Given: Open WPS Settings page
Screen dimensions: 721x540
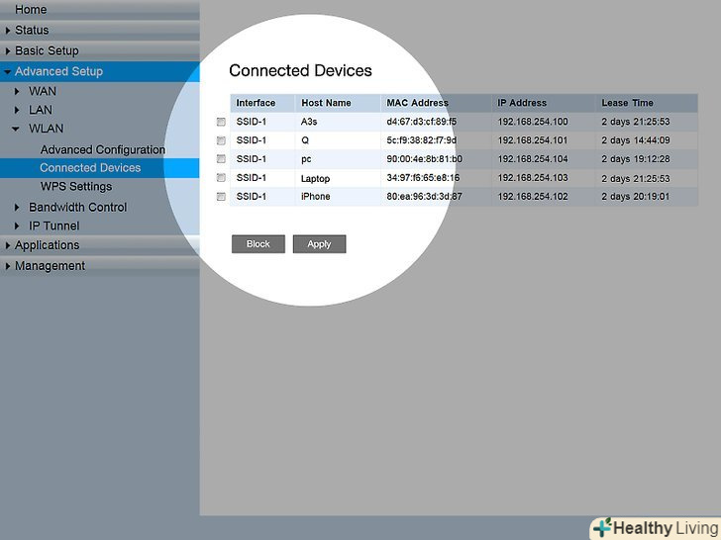Looking at the screenshot, I should [x=76, y=186].
